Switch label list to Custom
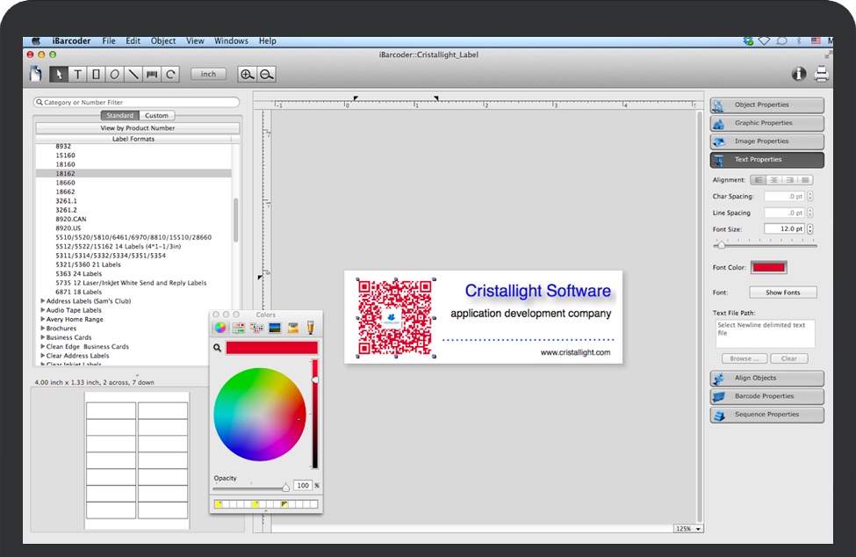The height and width of the screenshot is (557, 856). coord(157,116)
